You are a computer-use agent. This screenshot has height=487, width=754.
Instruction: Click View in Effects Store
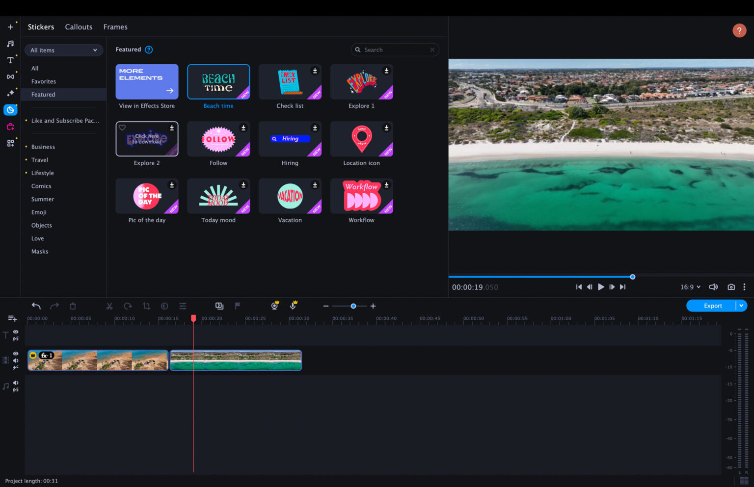(146, 81)
